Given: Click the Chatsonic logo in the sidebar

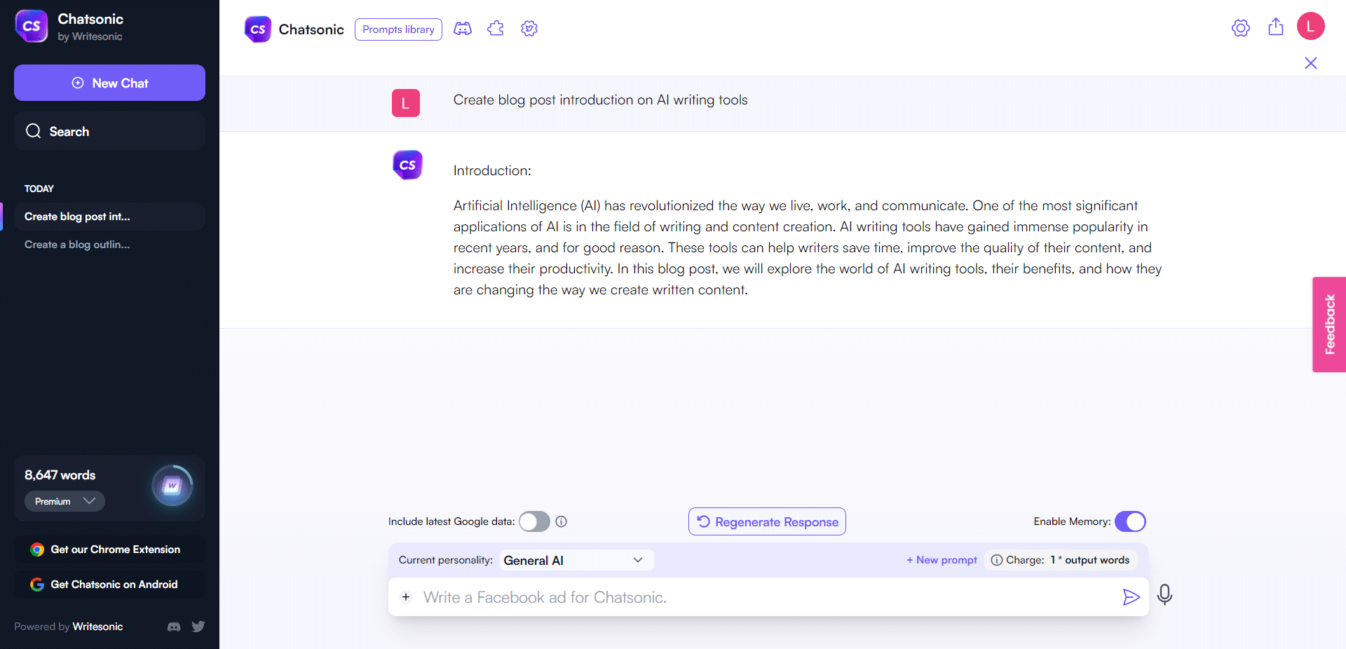Looking at the screenshot, I should click(x=32, y=26).
